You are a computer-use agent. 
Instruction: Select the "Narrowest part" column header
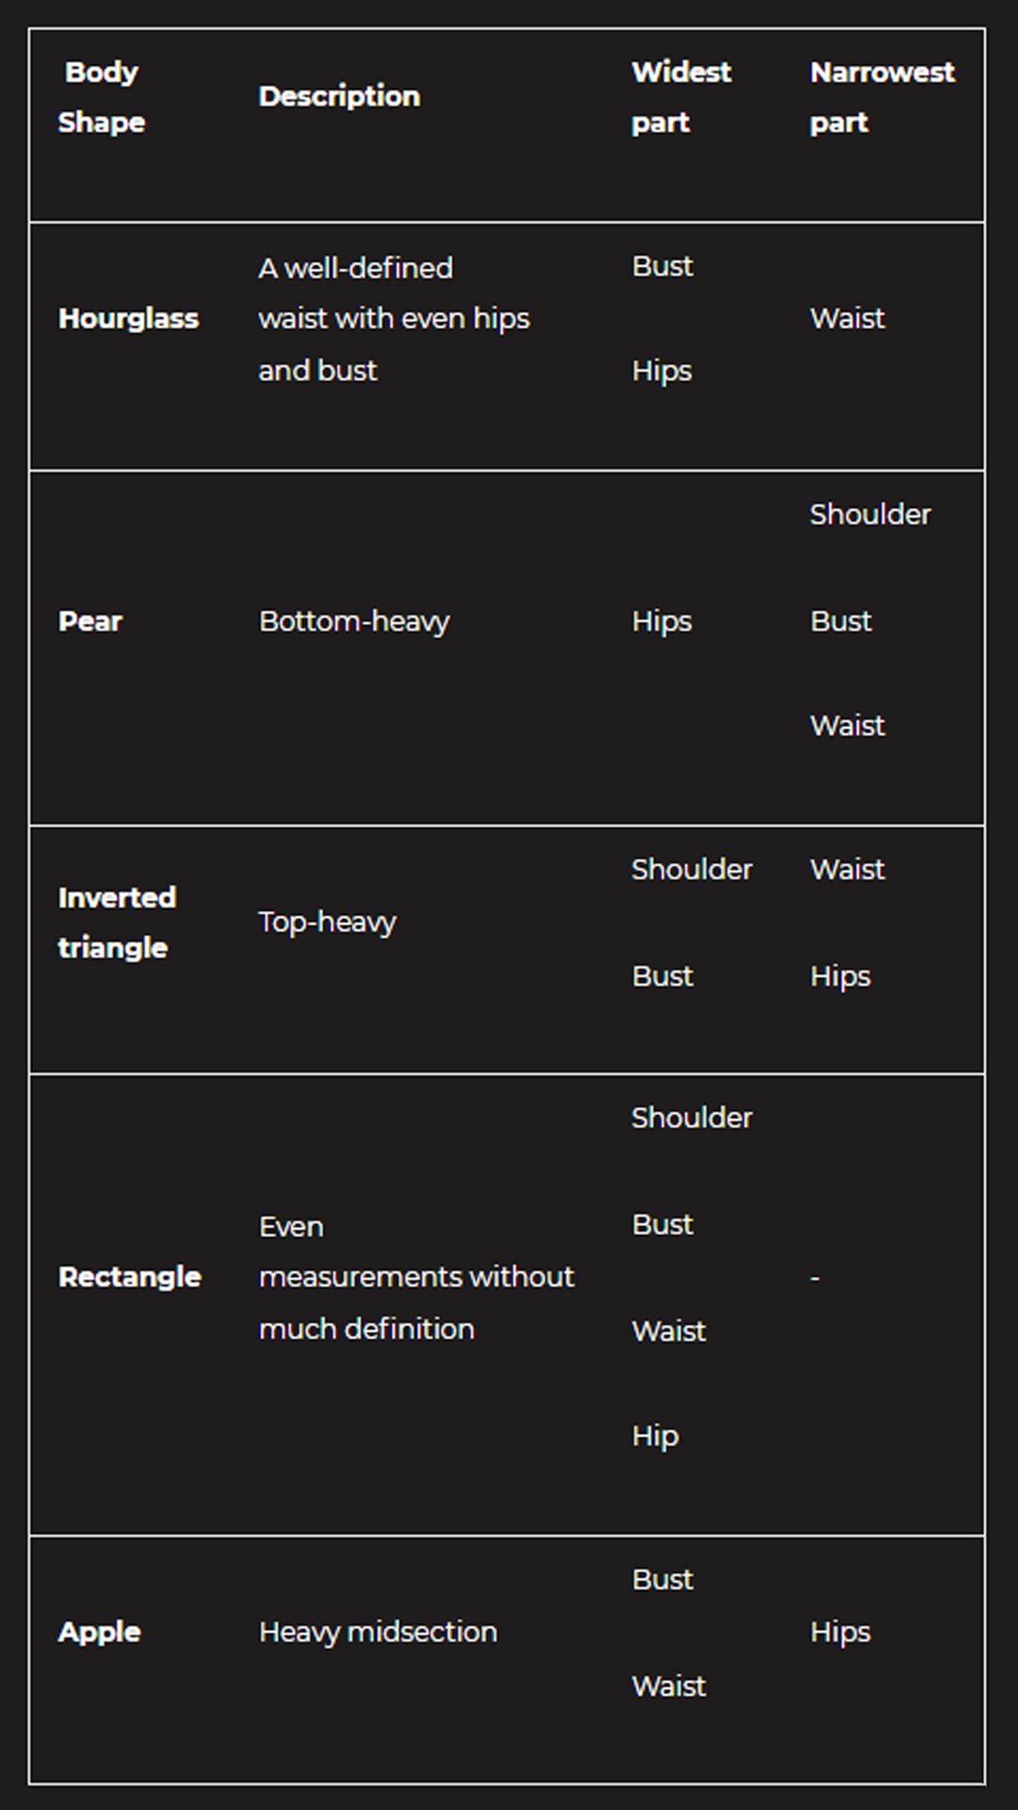coord(881,97)
